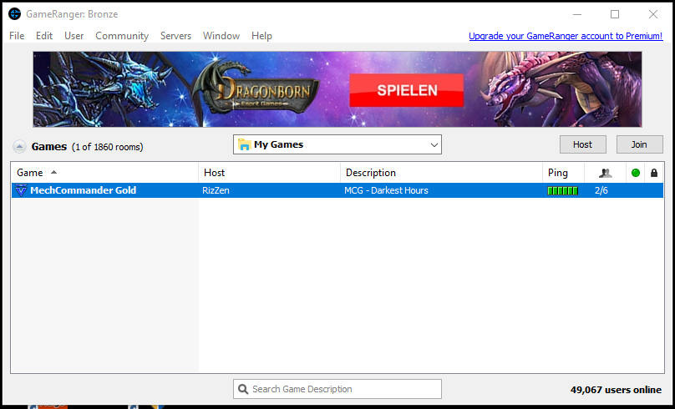Select the MechCommander Gold room row
Image resolution: width=675 pixels, height=409 pixels.
pos(337,190)
